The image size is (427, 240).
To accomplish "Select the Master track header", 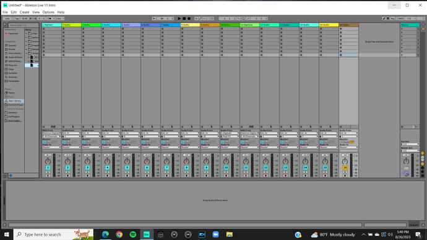I will (410, 25).
